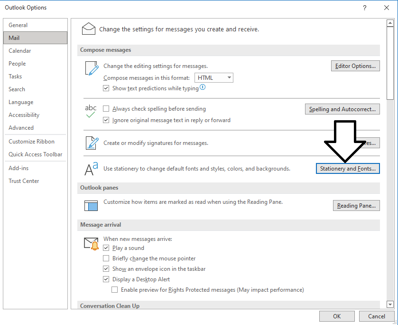The image size is (398, 325).
Task: Toggle Show an envelope icon in the taskbar
Action: 106,269
